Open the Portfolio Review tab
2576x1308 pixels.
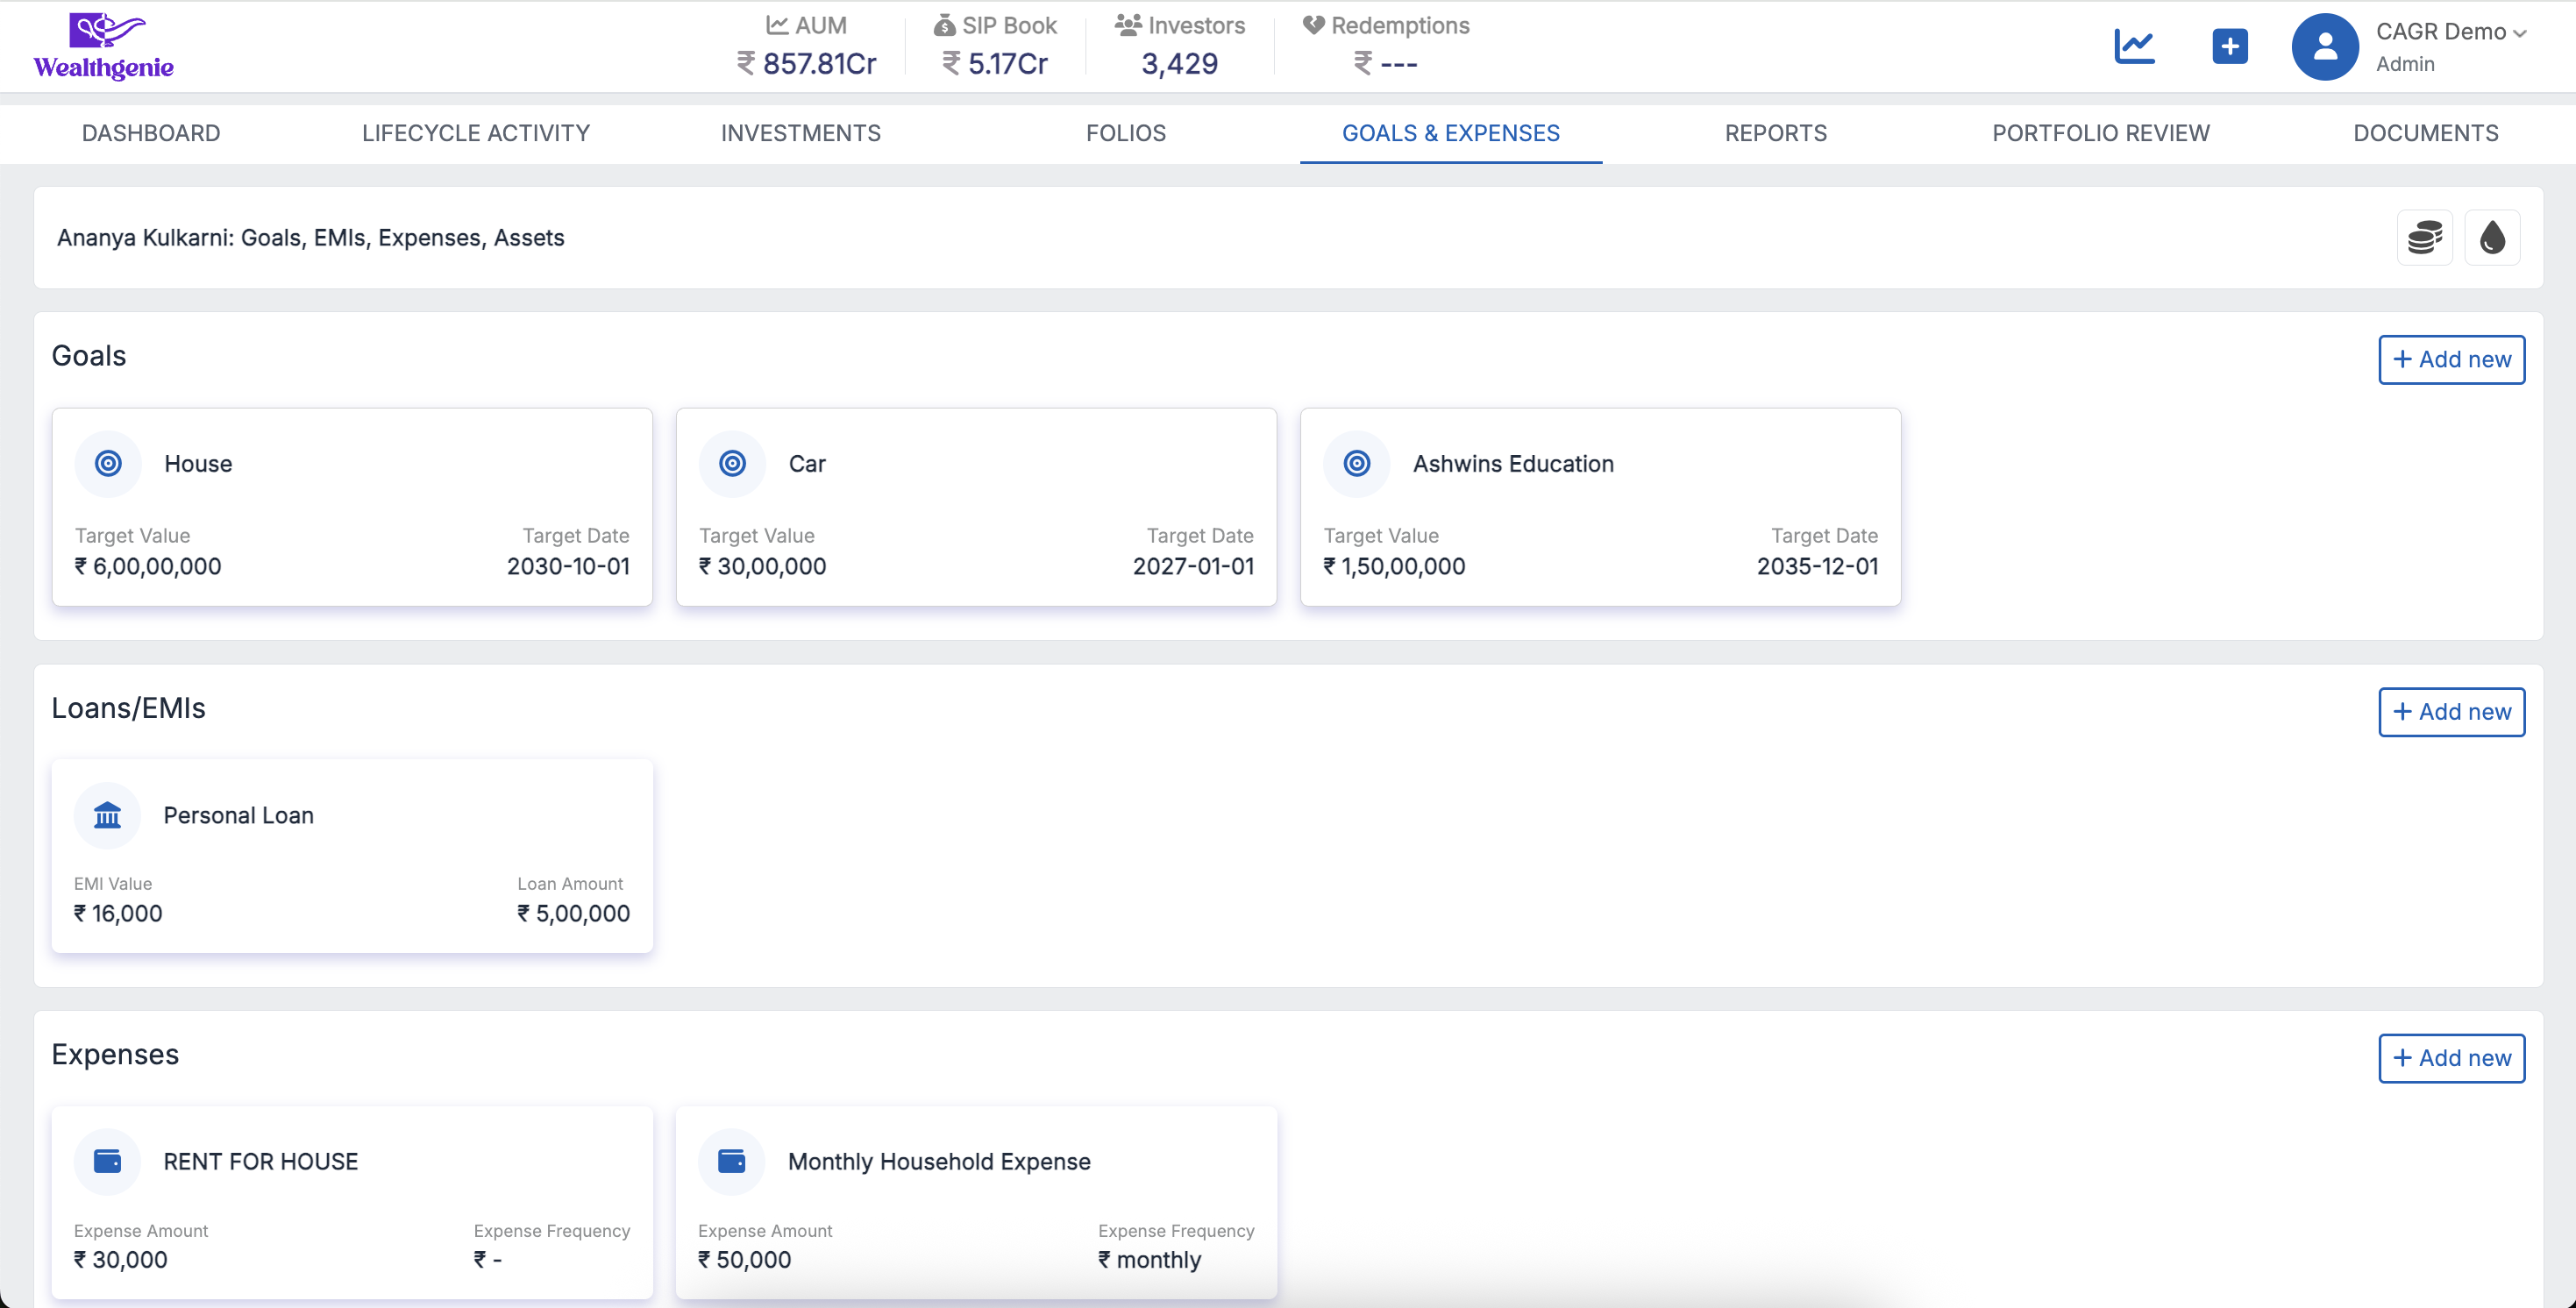2100,133
